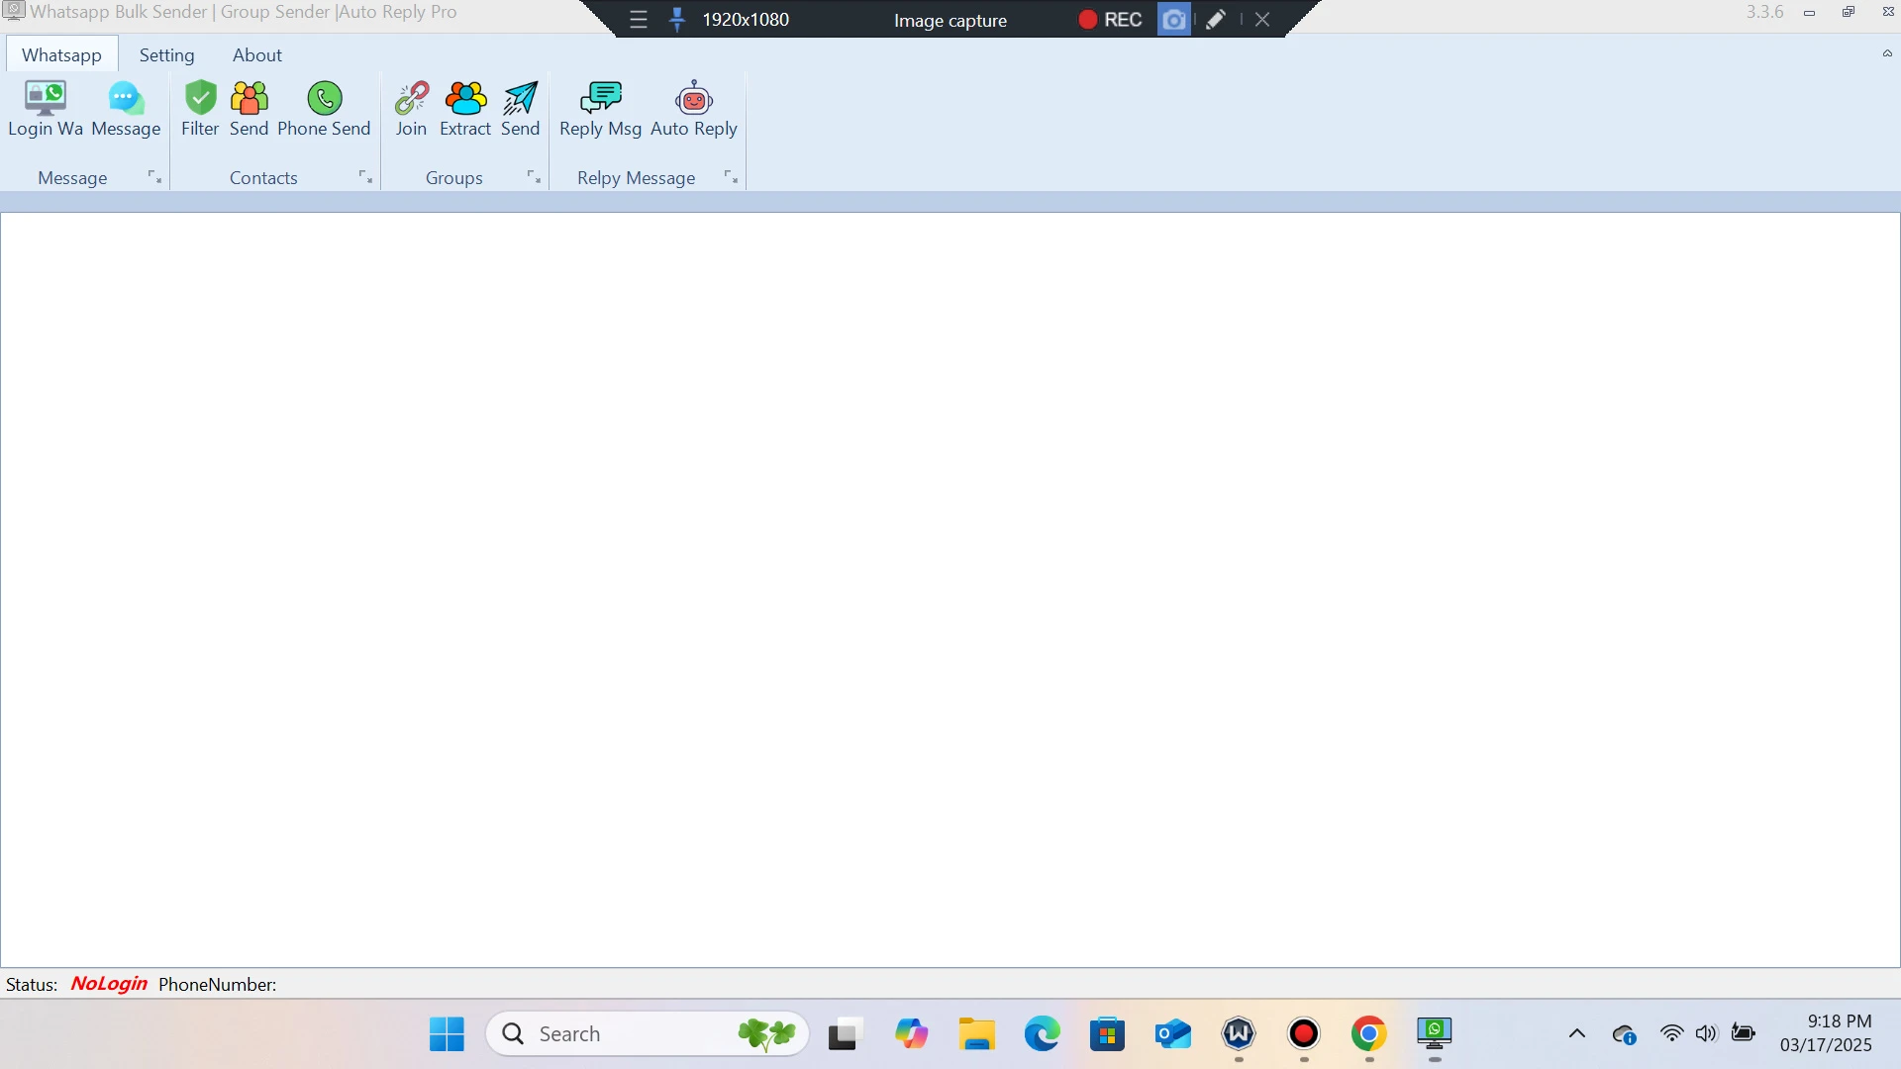
Task: Open the Message chat bubble tool
Action: click(x=126, y=109)
